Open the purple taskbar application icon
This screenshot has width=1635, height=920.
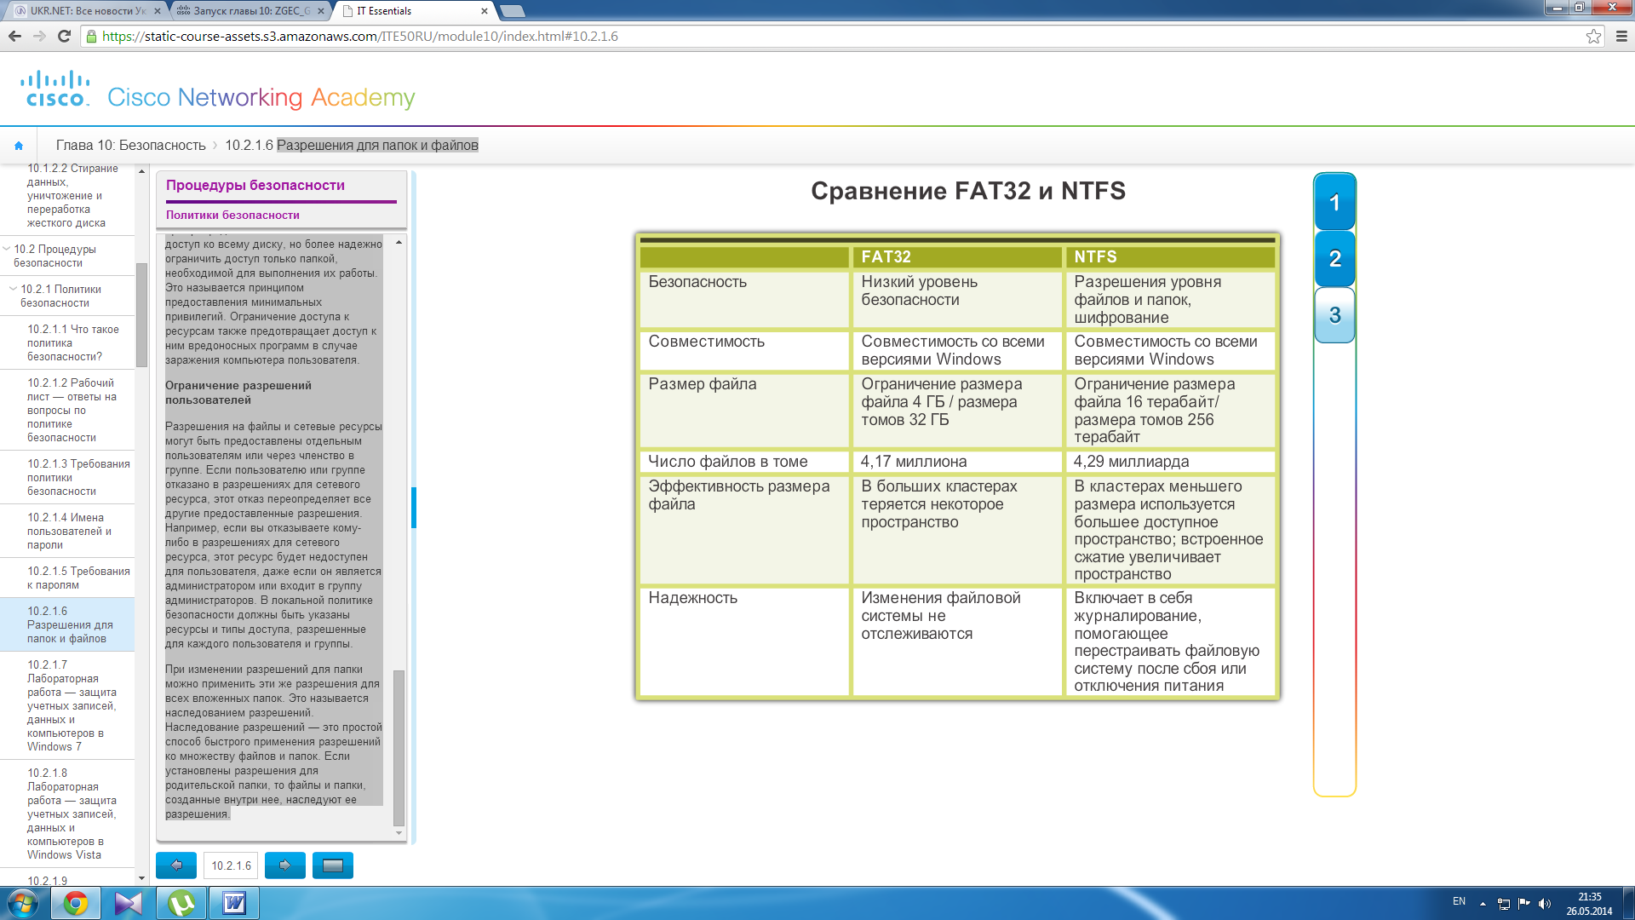coord(129,903)
